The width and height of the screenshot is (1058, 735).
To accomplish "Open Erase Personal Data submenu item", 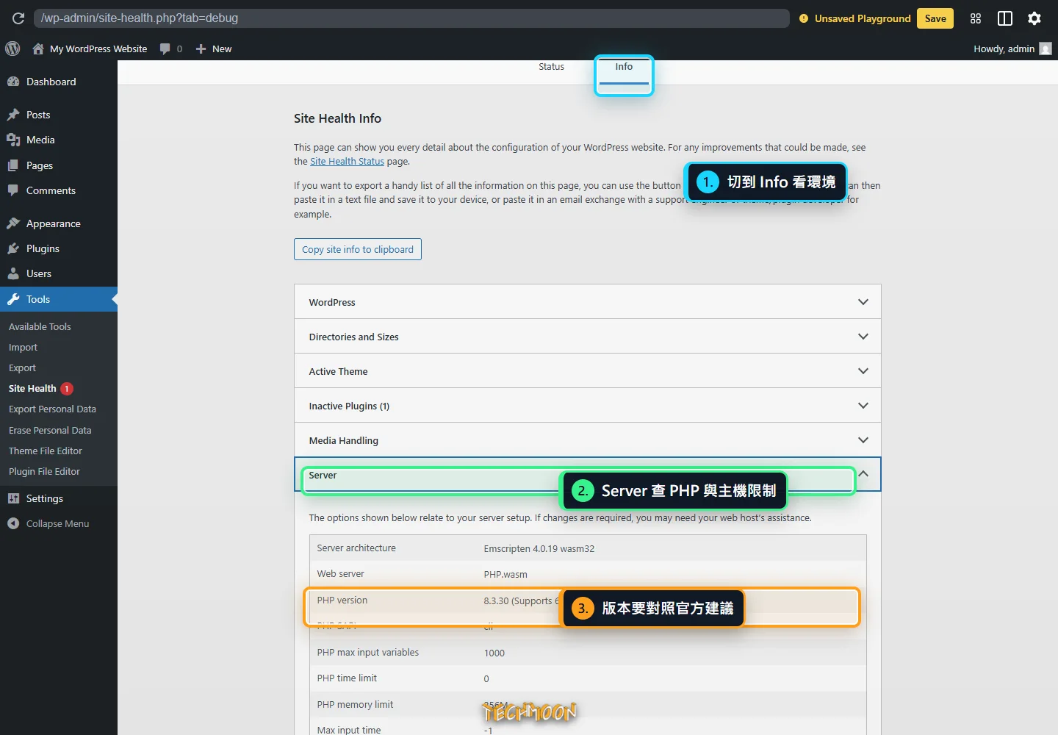I will [50, 430].
